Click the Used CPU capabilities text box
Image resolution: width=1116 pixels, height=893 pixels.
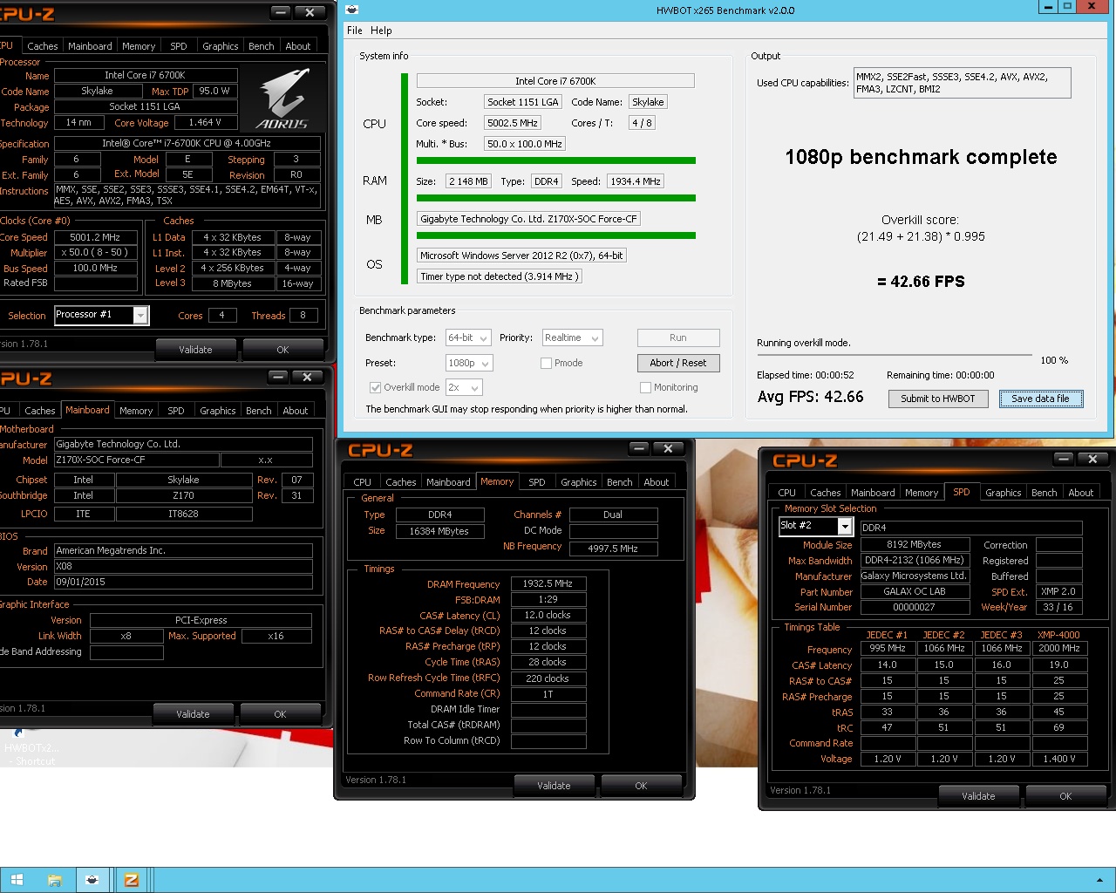[962, 83]
